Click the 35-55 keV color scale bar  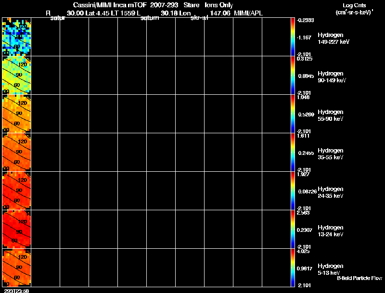coord(293,153)
